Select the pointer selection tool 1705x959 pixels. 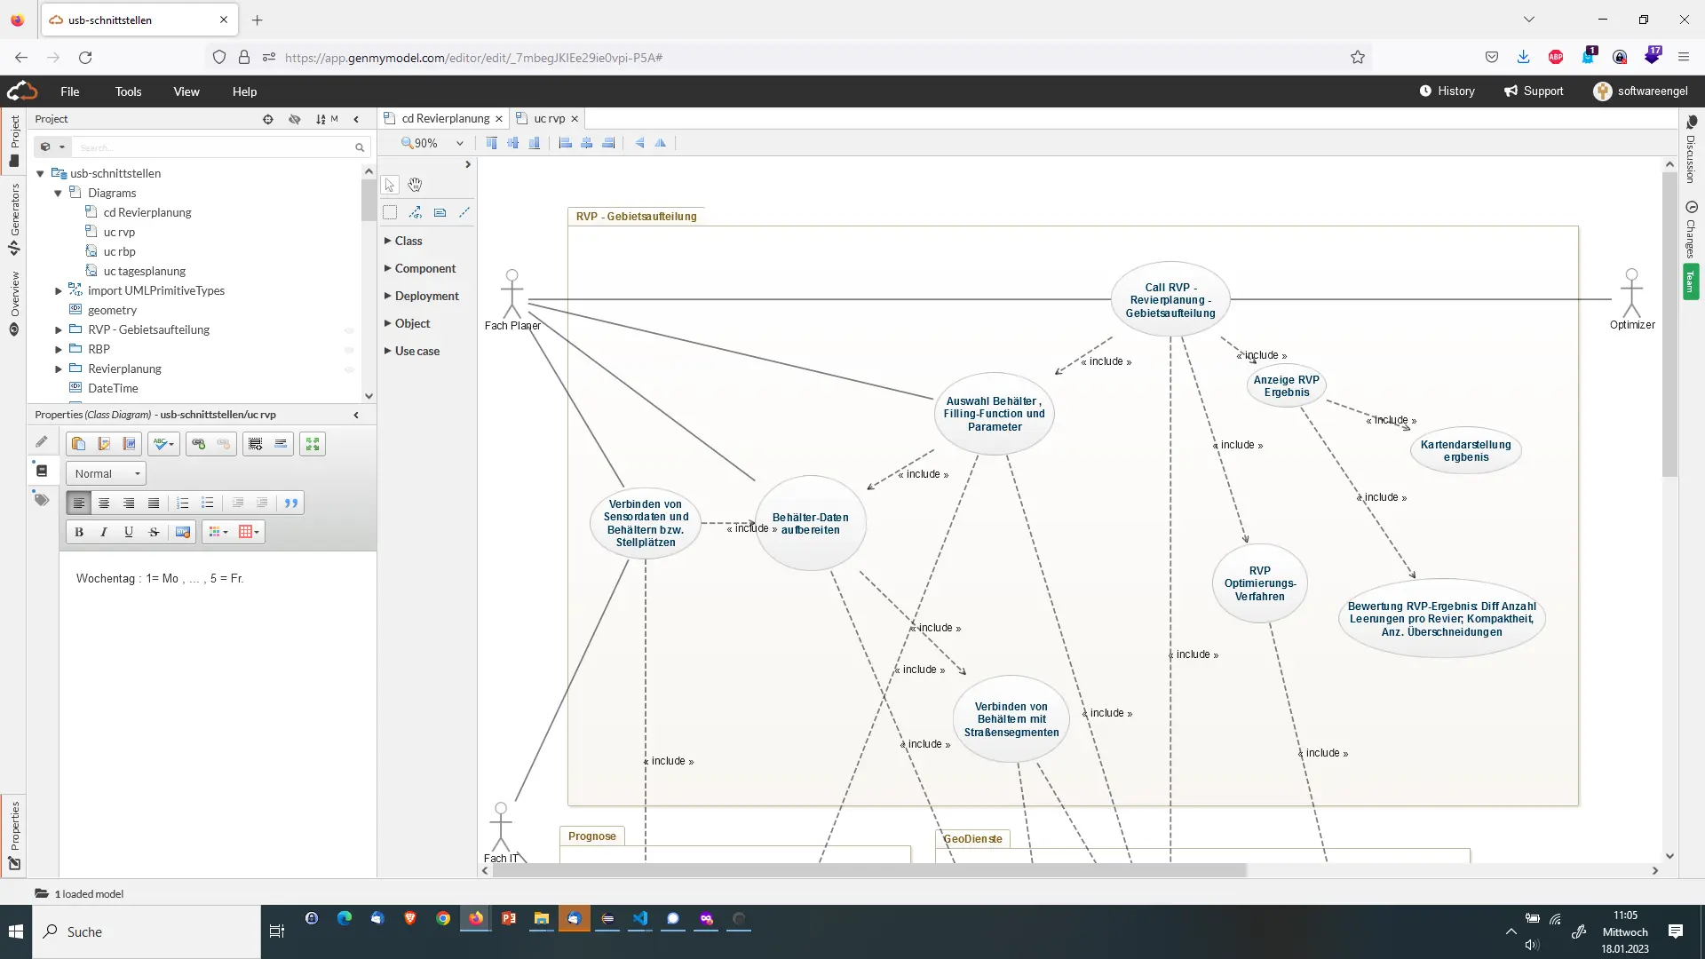pyautogui.click(x=390, y=185)
